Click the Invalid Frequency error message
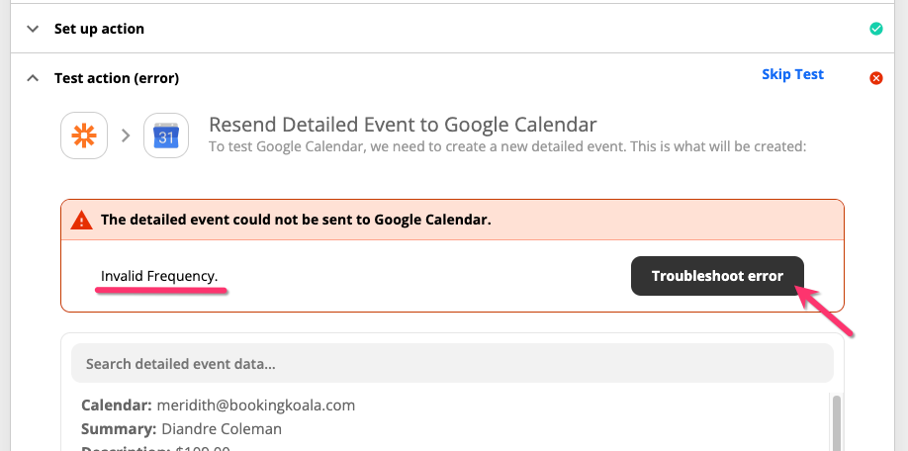This screenshot has height=451, width=908. tap(159, 276)
